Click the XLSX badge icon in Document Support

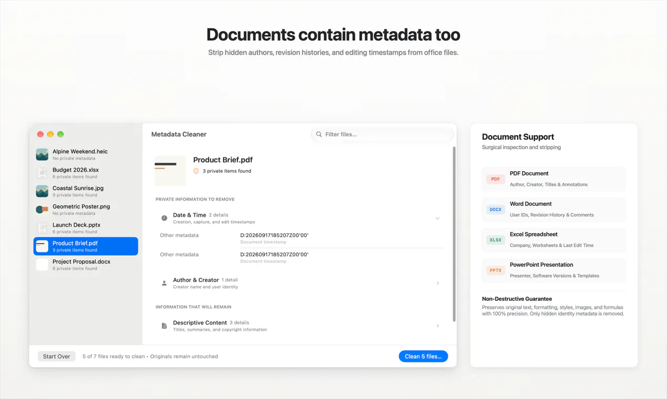tap(495, 240)
